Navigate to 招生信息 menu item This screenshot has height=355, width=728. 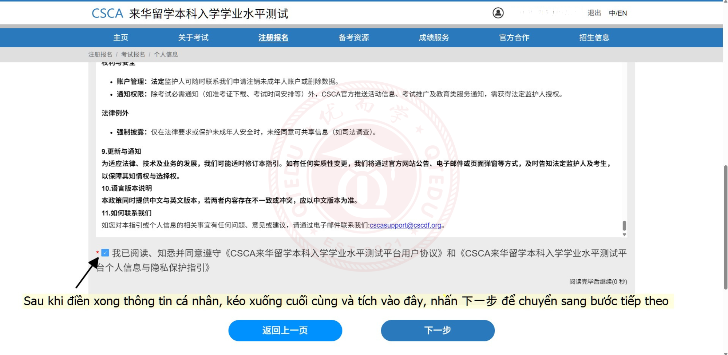coord(594,38)
